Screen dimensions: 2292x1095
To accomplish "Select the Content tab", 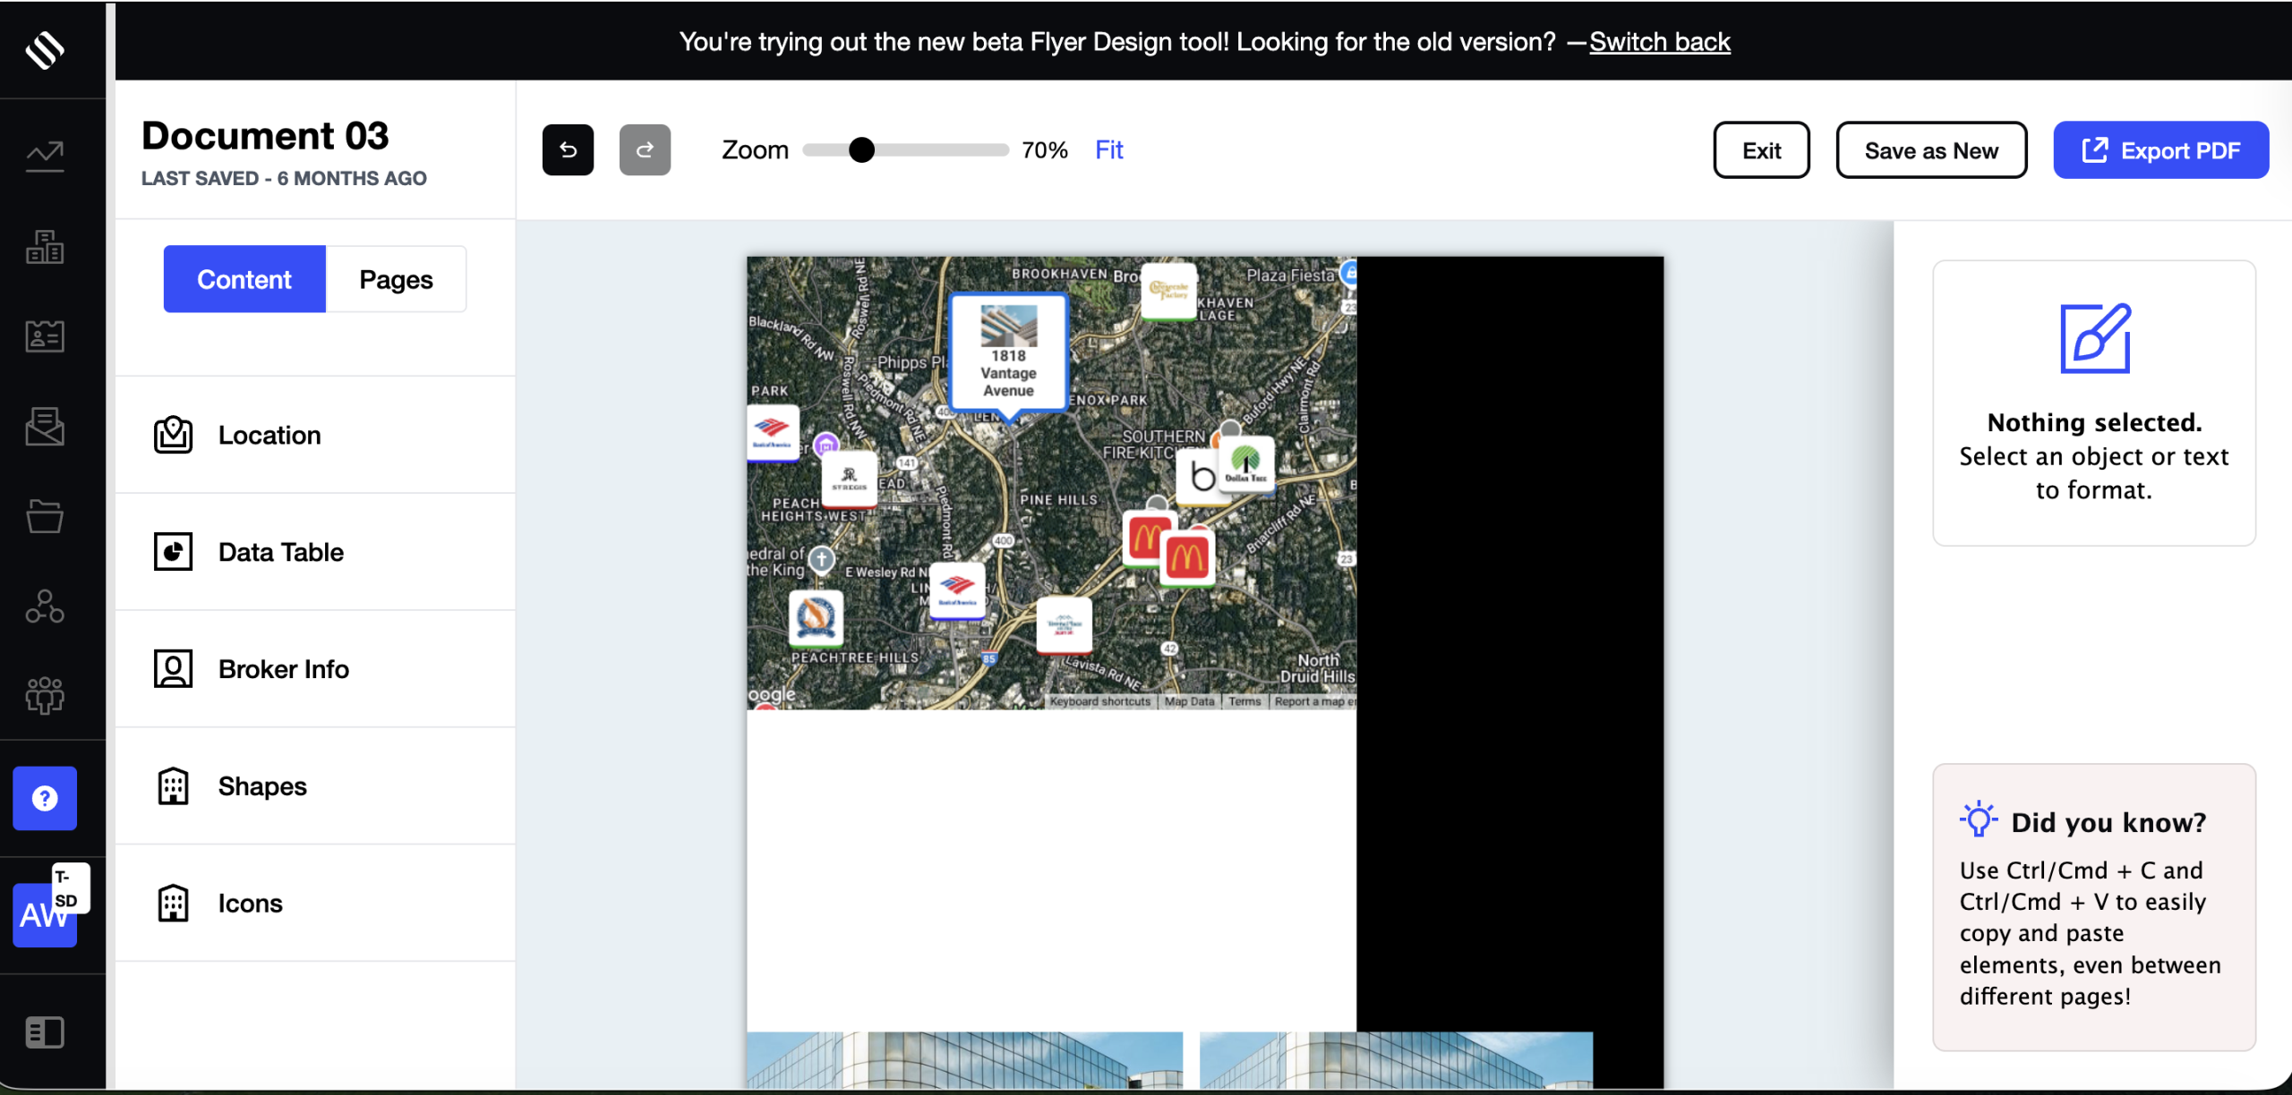I will (x=244, y=280).
